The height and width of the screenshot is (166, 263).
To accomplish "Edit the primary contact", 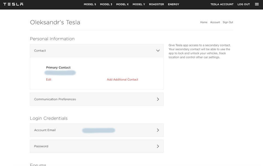I will (49, 79).
